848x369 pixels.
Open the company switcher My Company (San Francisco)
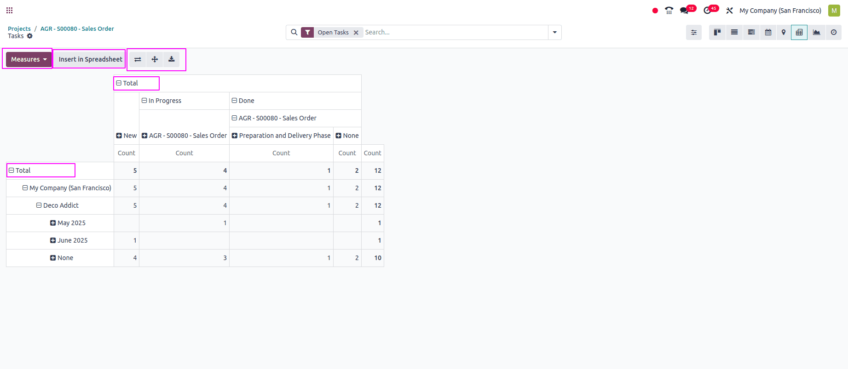point(780,11)
